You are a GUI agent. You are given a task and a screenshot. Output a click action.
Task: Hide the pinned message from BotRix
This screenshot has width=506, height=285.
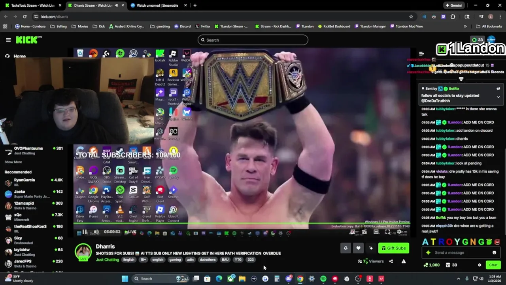[498, 89]
